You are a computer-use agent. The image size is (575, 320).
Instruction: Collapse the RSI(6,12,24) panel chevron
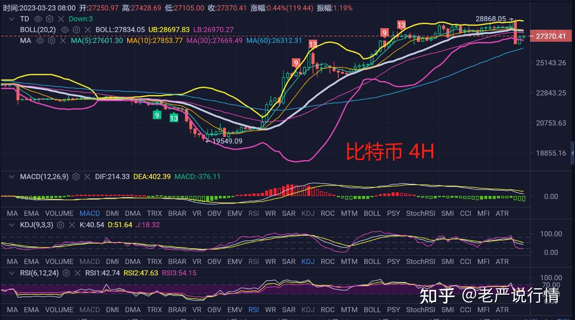11,273
